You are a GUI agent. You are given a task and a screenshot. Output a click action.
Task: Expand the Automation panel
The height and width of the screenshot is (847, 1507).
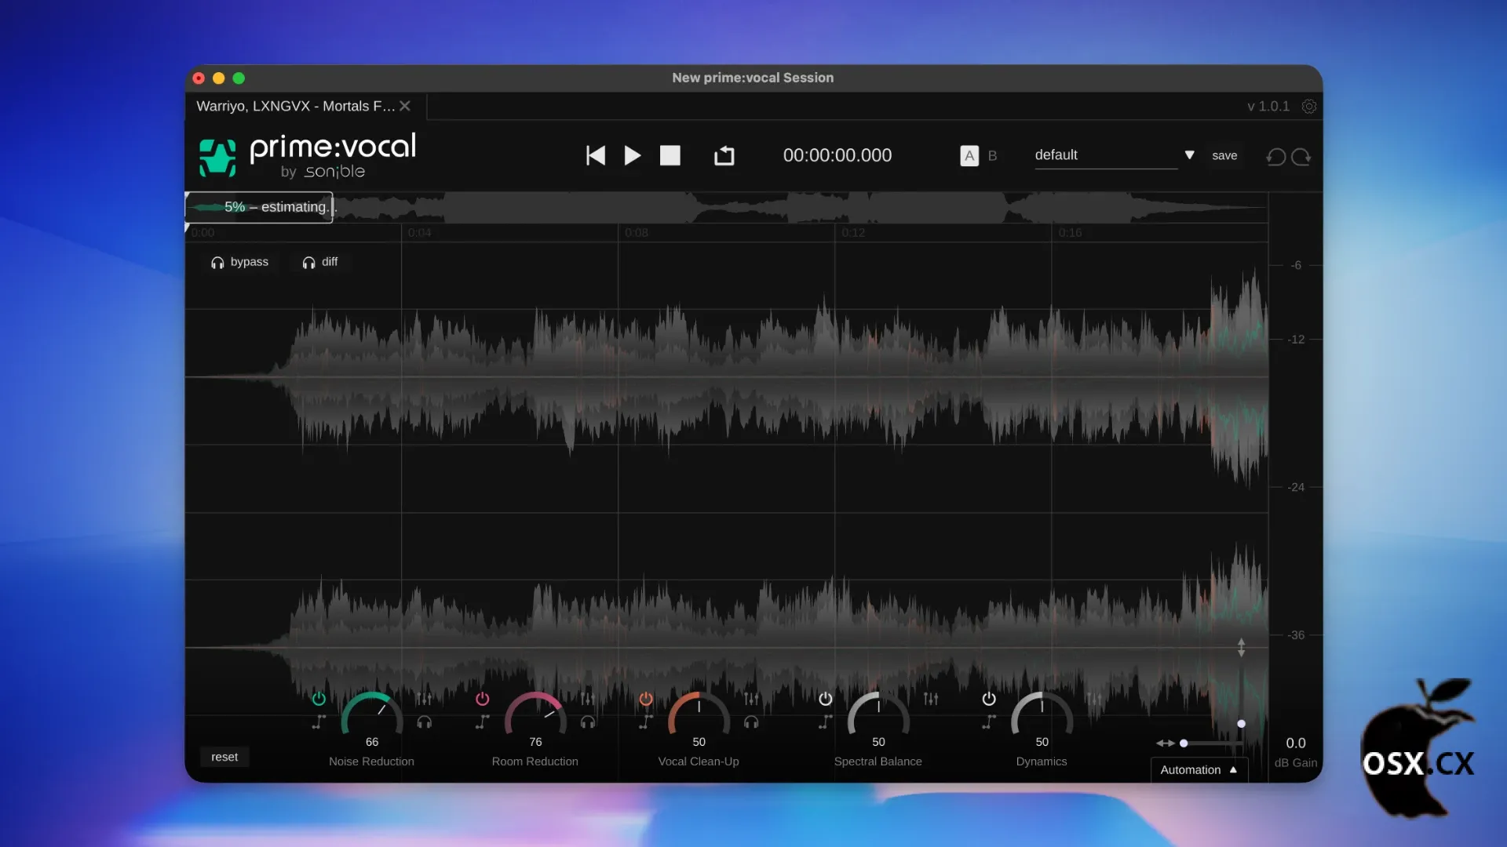1199,770
